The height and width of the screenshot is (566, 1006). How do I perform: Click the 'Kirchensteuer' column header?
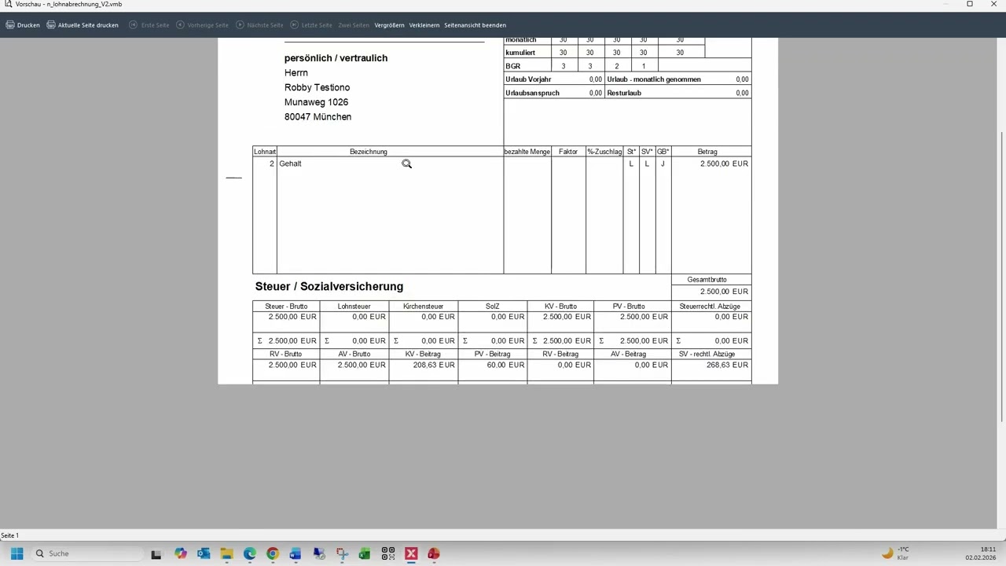pos(423,307)
